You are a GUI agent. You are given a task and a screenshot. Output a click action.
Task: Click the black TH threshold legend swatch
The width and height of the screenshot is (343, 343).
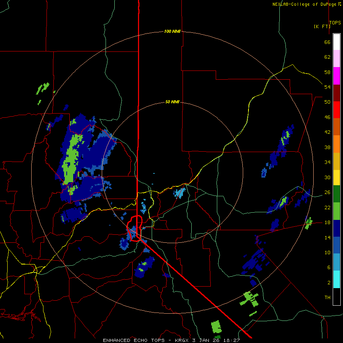click(x=337, y=297)
